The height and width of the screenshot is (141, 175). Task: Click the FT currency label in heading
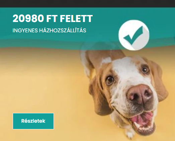tap(52, 18)
